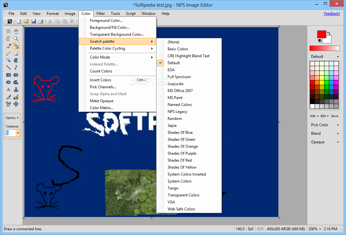Choose Transparent Background Color... item
346x235 pixels.
click(x=117, y=34)
